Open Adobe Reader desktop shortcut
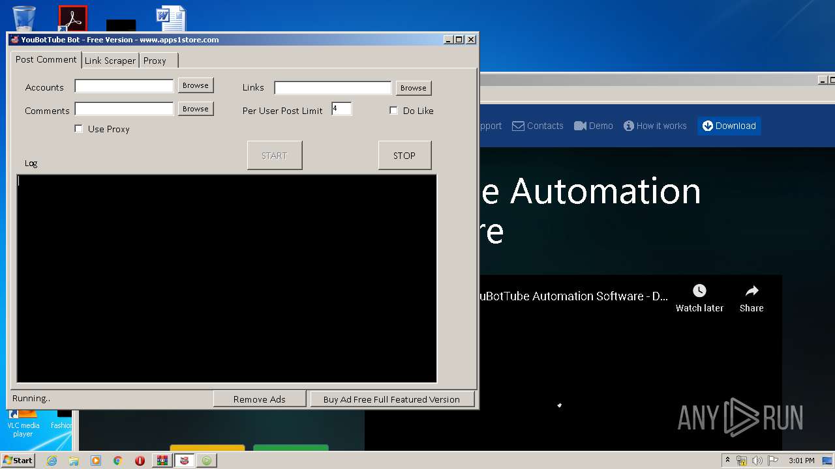 click(x=72, y=18)
